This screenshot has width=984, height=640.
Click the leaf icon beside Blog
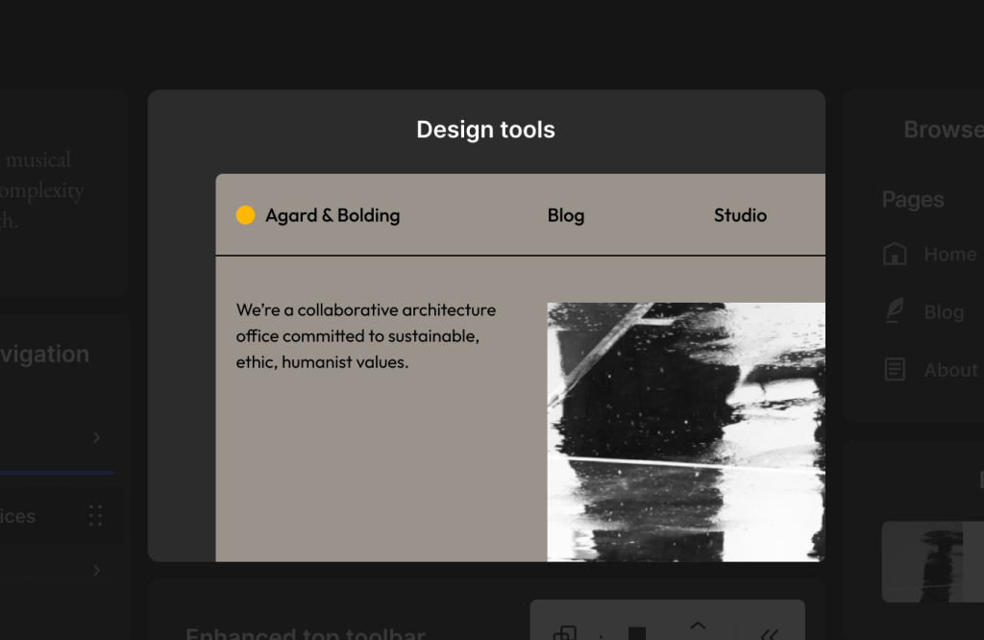pyautogui.click(x=893, y=311)
